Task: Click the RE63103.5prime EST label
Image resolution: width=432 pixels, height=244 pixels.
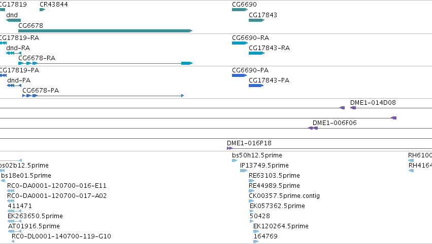Action: point(274,176)
